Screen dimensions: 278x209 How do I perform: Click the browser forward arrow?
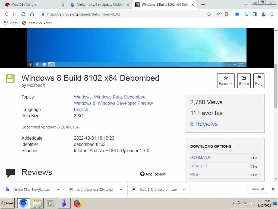point(15,14)
